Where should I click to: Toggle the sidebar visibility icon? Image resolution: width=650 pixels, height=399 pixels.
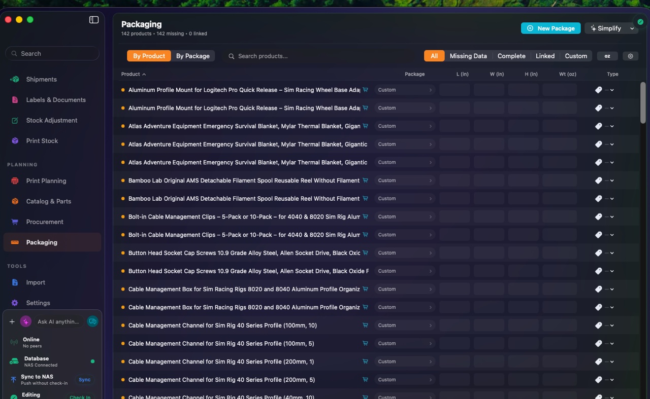coord(94,20)
